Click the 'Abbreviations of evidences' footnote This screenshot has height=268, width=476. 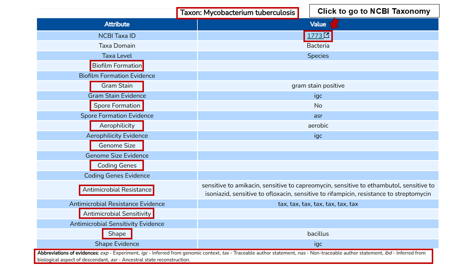pyautogui.click(x=234, y=256)
